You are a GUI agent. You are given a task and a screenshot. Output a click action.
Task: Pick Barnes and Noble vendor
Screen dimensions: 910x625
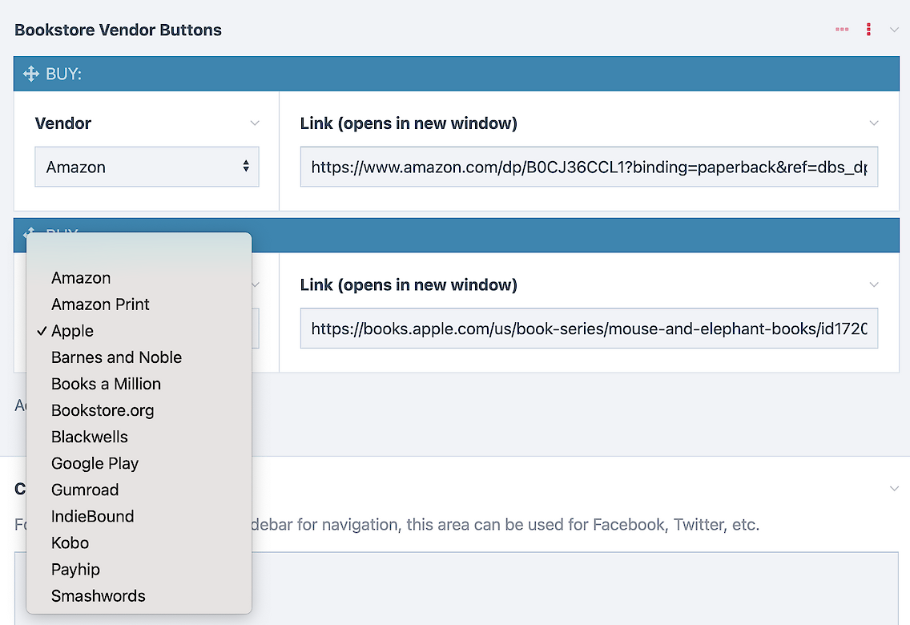[116, 357]
